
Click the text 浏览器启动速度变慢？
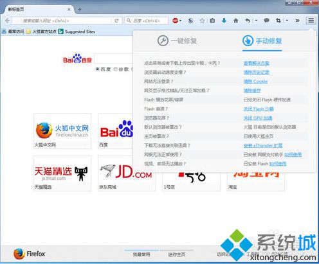click(165, 72)
